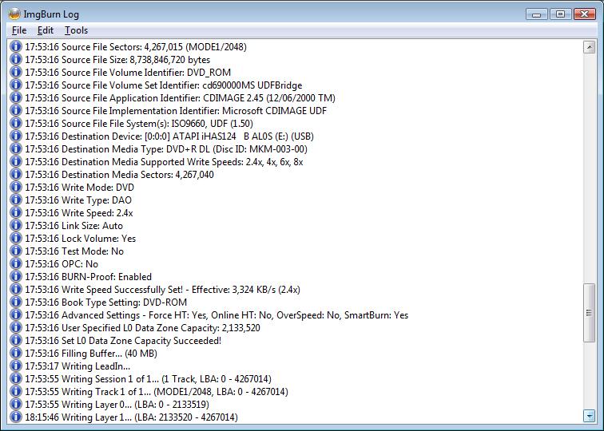Click info icon next to Test Mode: No
The image size is (604, 431).
[15, 251]
